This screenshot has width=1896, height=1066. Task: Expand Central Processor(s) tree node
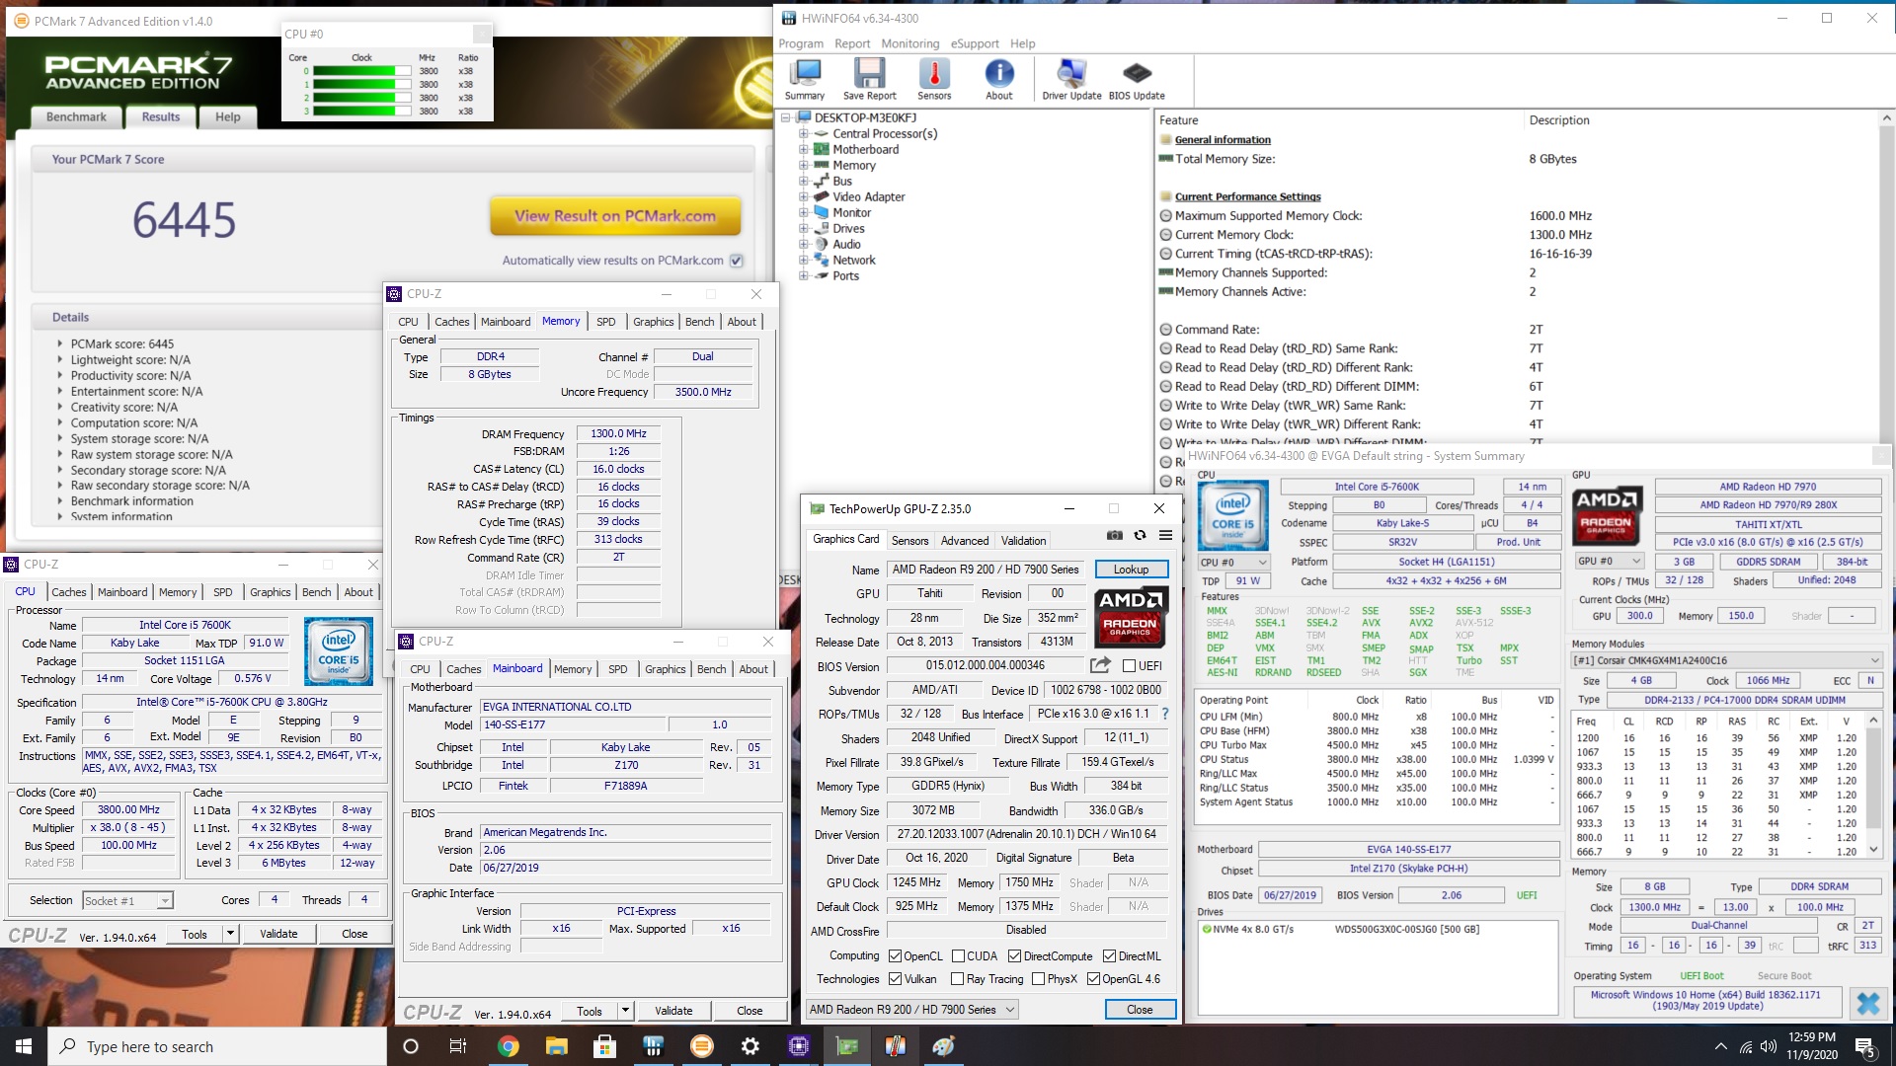pyautogui.click(x=803, y=134)
